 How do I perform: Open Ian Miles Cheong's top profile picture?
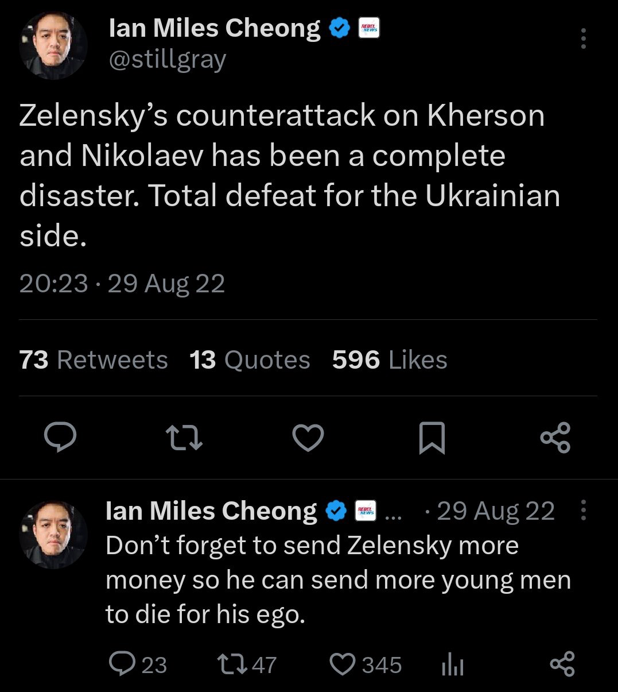click(x=53, y=46)
